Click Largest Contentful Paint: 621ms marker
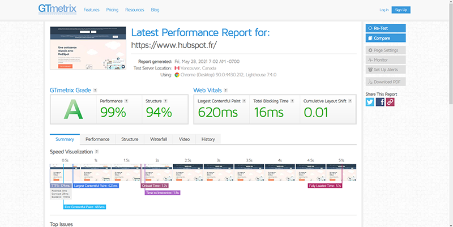453x227 pixels. click(x=96, y=186)
